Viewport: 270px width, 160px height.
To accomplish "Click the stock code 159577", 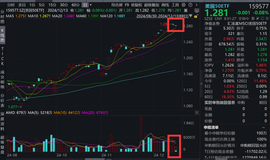I will click(x=259, y=6).
